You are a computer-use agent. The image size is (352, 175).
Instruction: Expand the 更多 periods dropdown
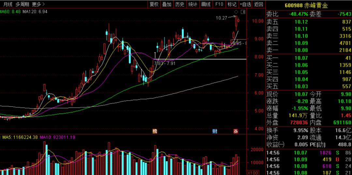(x=38, y=4)
